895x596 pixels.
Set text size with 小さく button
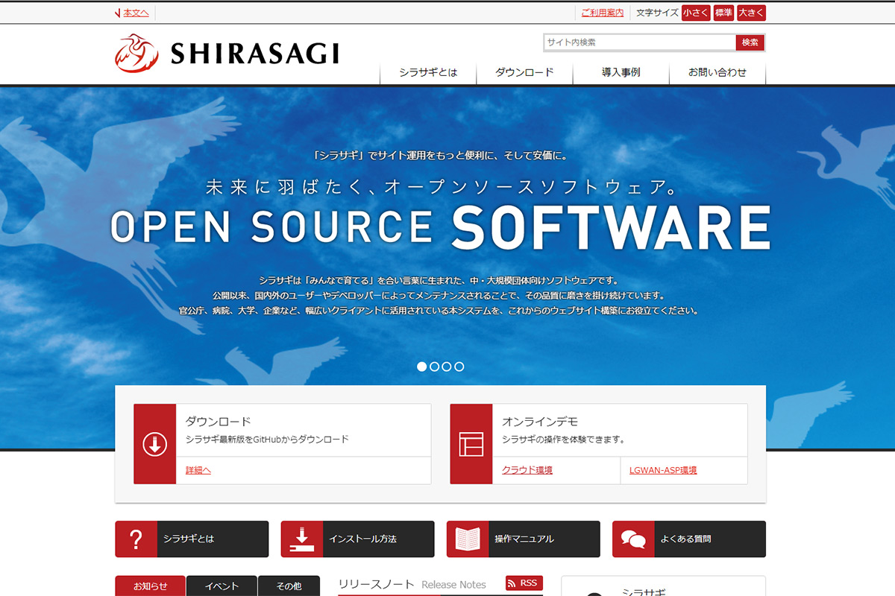coord(696,13)
